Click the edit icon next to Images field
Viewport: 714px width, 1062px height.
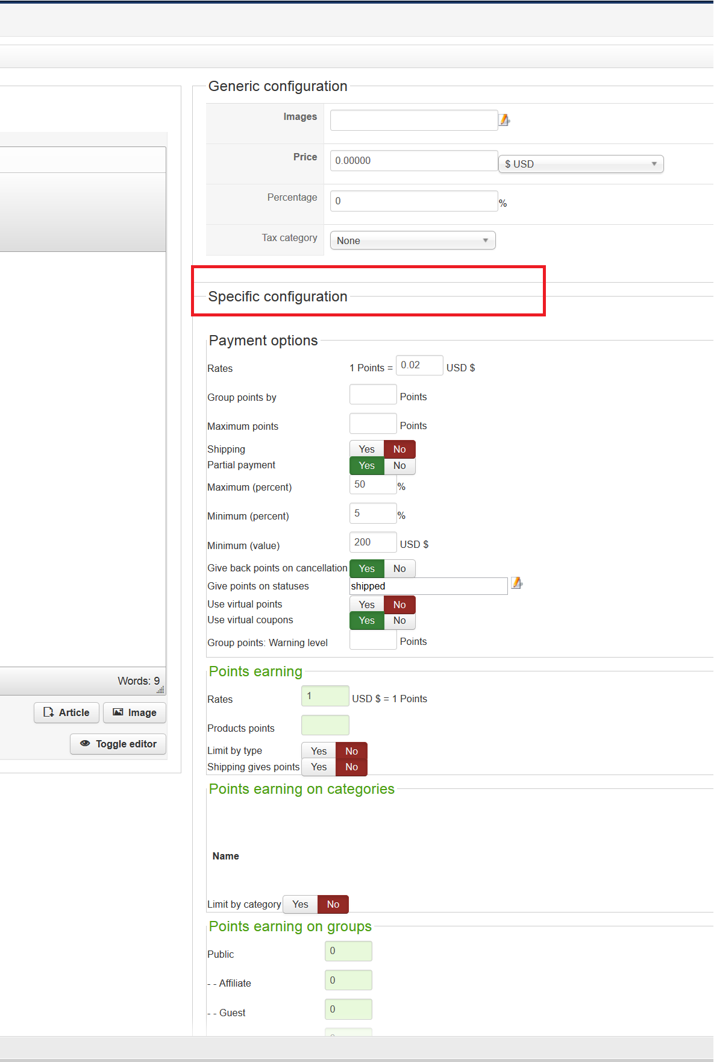(504, 120)
